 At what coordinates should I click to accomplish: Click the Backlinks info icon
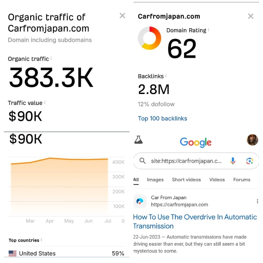tap(166, 76)
